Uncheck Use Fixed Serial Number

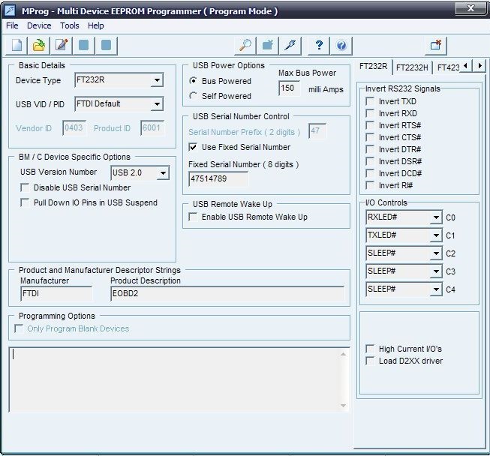point(193,147)
